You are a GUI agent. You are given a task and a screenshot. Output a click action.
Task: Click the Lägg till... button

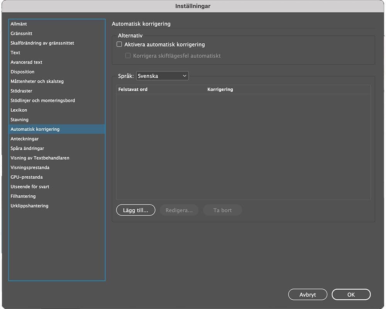tap(135, 210)
